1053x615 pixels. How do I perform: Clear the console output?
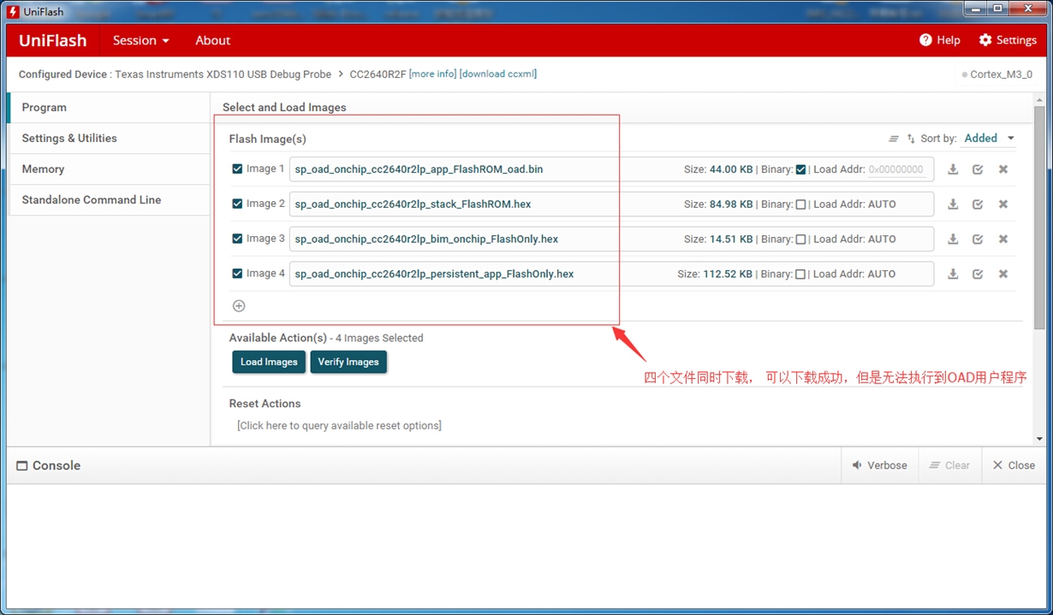[949, 465]
